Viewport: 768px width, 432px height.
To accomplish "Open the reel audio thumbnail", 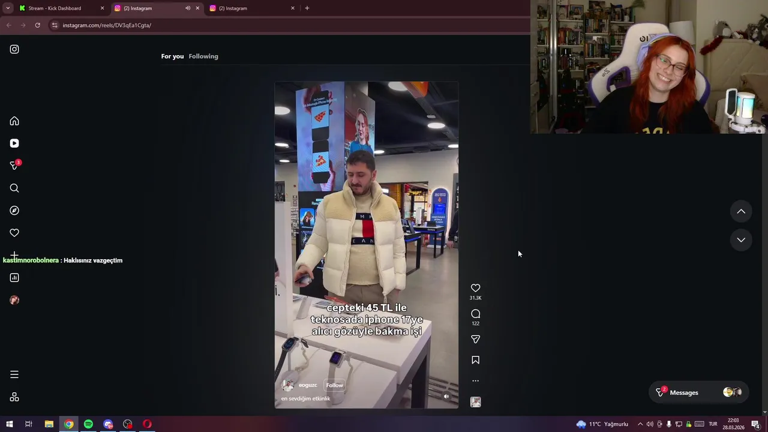I will point(475,402).
